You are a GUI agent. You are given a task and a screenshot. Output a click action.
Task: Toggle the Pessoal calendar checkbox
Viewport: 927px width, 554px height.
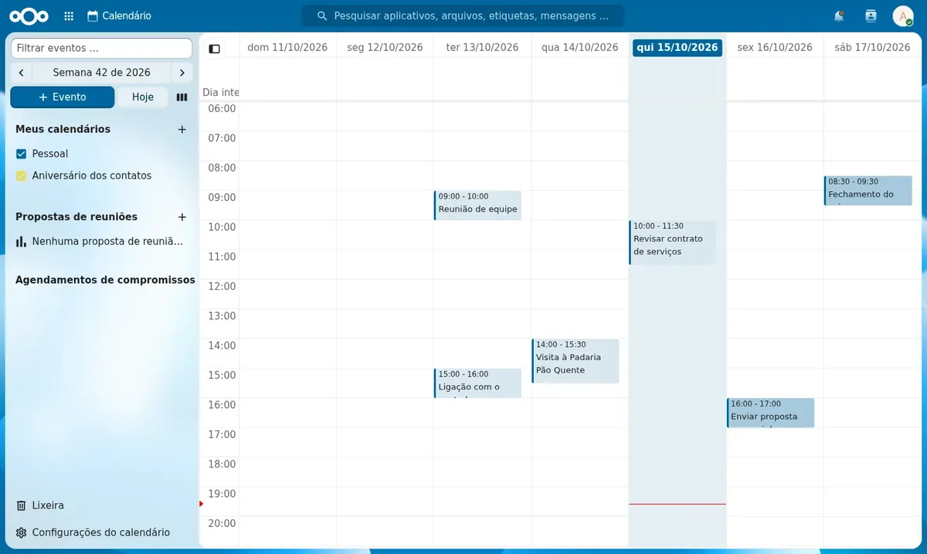21,154
